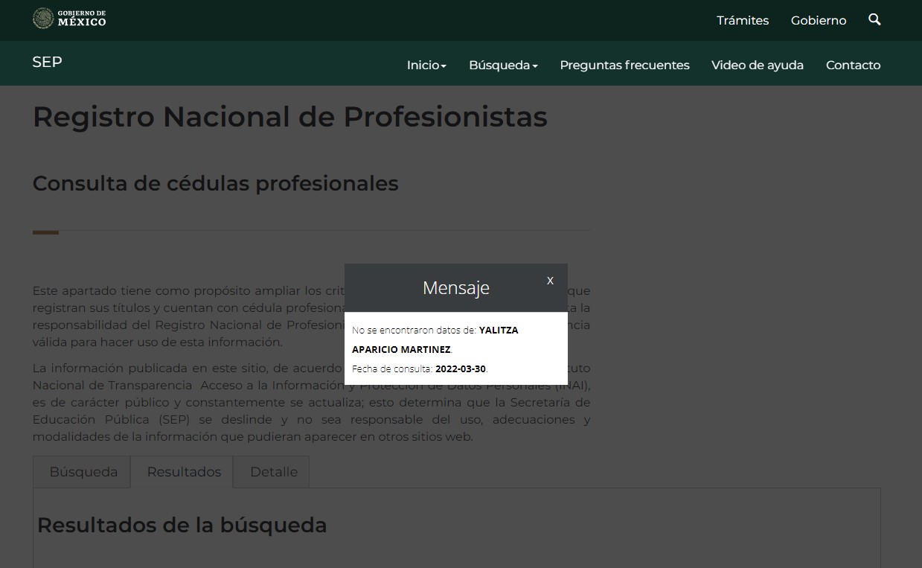
Task: Close the Mensaje dialog with the x
Action: point(550,280)
